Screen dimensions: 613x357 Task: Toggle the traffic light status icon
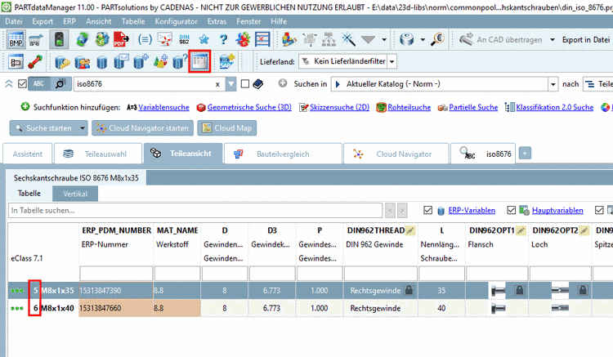pyautogui.click(x=59, y=39)
